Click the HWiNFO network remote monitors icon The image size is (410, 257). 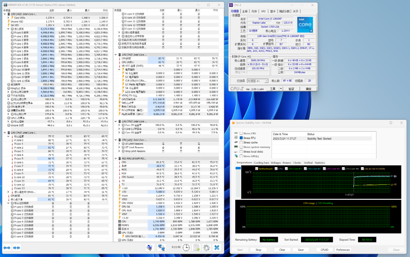[x=161, y=247]
